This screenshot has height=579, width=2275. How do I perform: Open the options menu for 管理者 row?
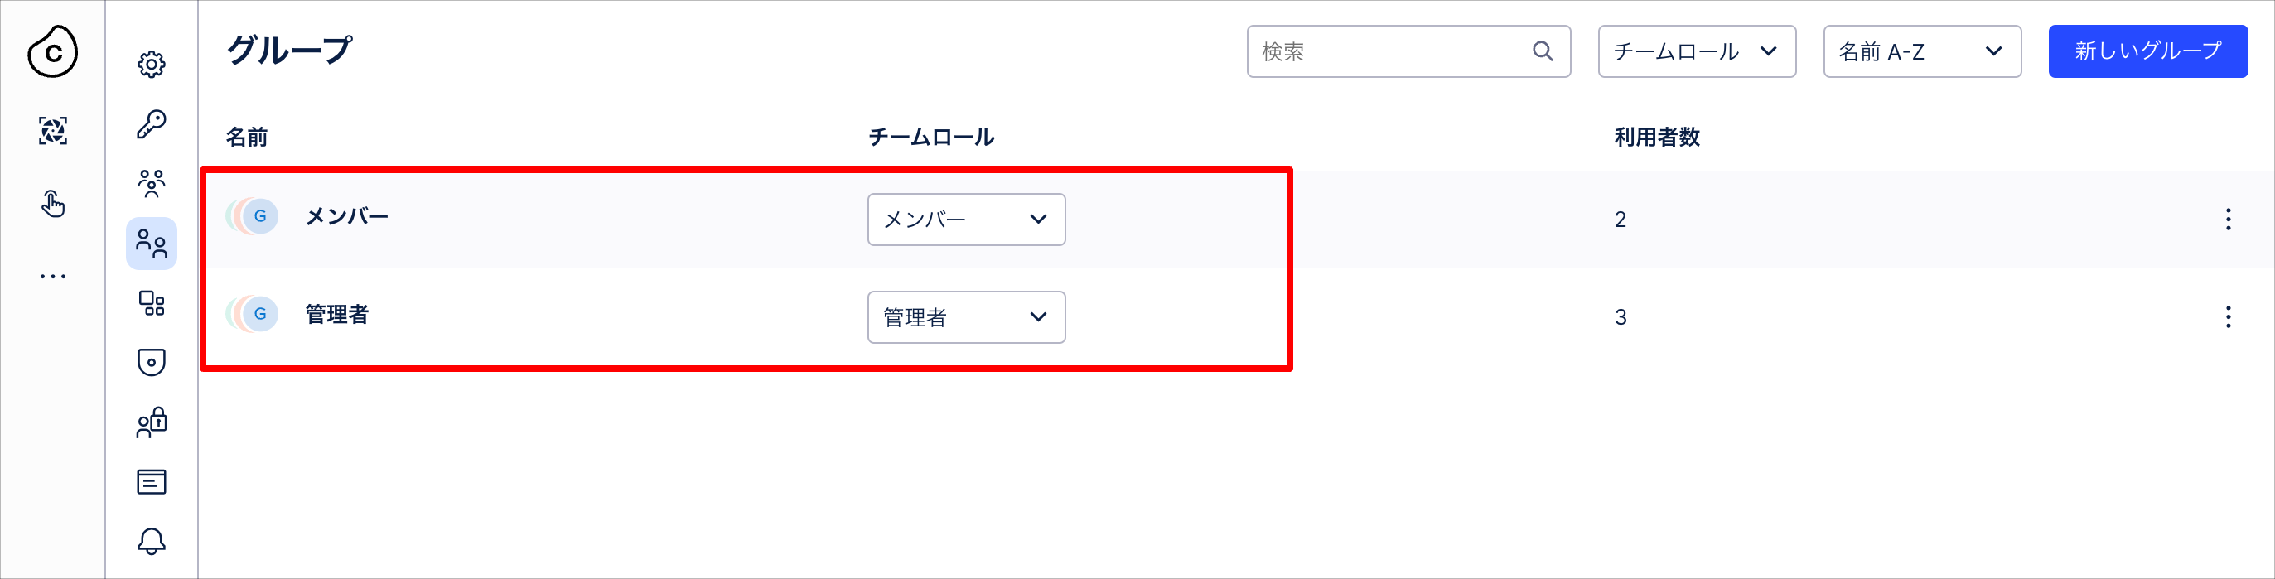(x=2229, y=317)
